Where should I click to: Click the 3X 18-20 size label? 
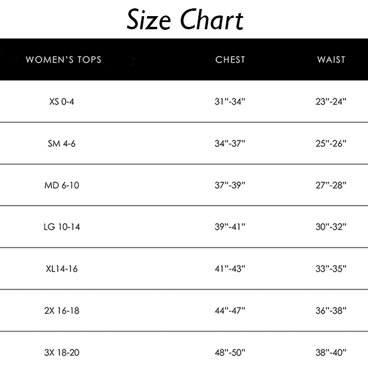click(x=62, y=352)
